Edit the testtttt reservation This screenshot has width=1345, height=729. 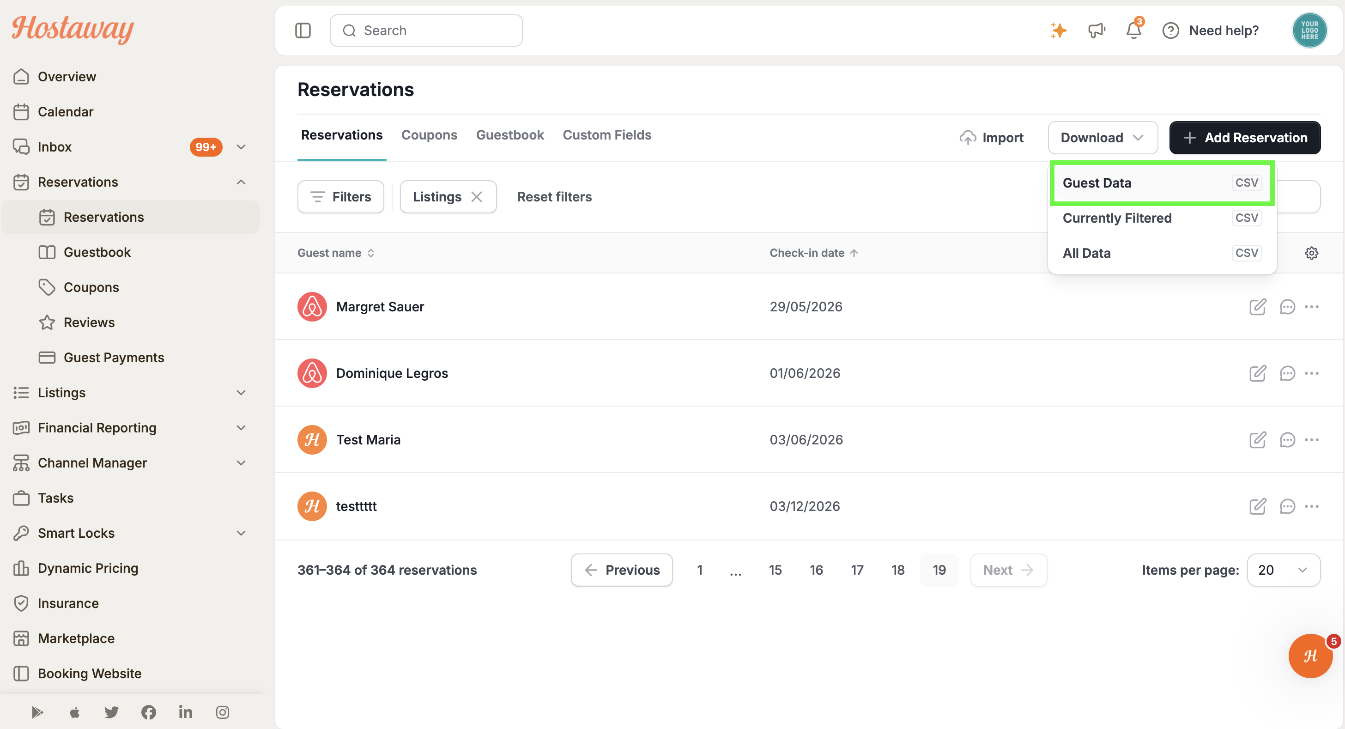pyautogui.click(x=1258, y=506)
